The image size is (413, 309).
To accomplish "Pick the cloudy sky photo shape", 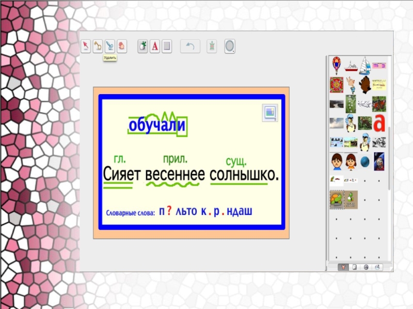I will (x=337, y=123).
